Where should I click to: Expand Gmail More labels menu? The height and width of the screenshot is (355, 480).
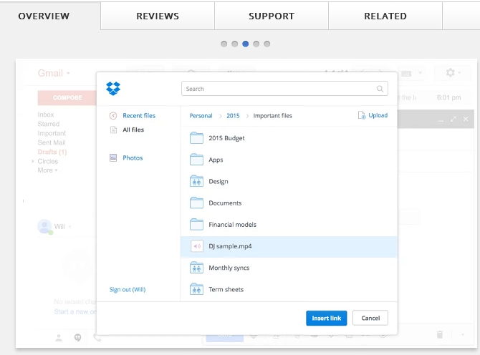[x=47, y=170]
